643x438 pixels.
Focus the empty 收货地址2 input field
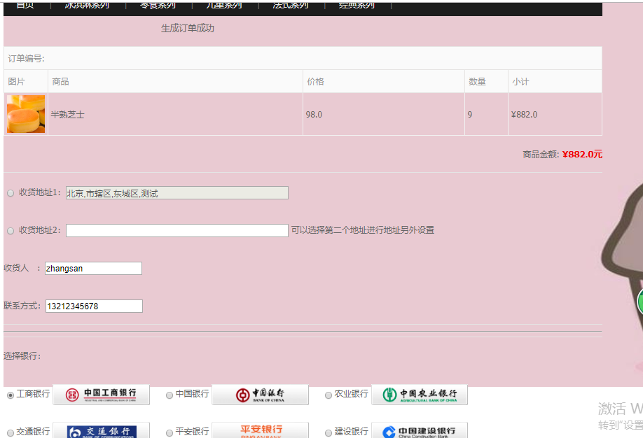coord(177,230)
